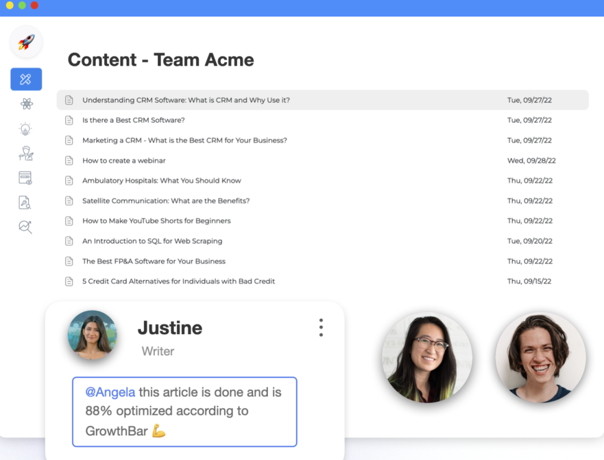The image size is (604, 460).
Task: Click the avatar of laughing curly-haired person
Action: 540,357
